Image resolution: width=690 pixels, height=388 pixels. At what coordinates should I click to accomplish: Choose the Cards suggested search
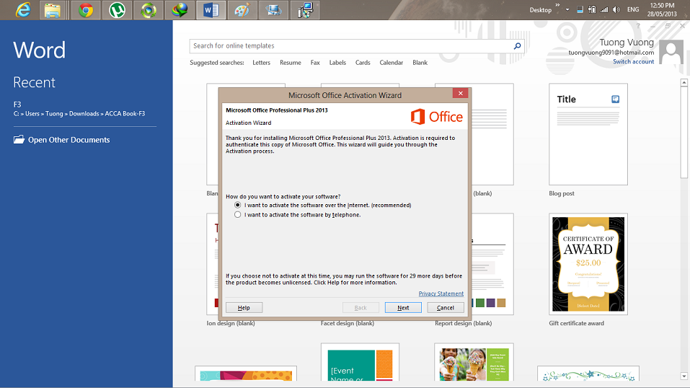[363, 63]
